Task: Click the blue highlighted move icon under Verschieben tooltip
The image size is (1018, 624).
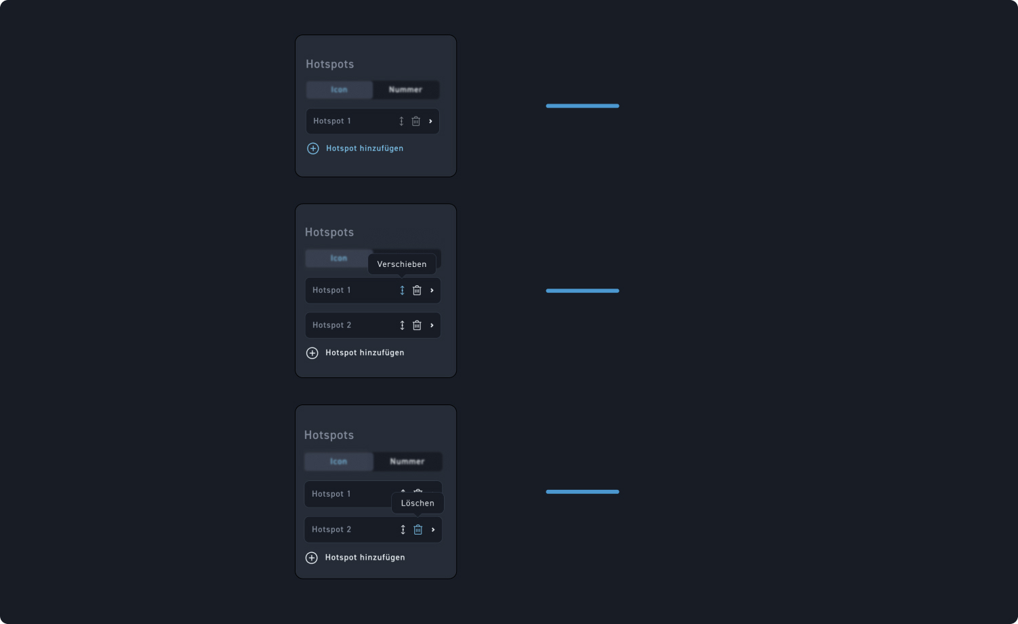Action: (402, 290)
